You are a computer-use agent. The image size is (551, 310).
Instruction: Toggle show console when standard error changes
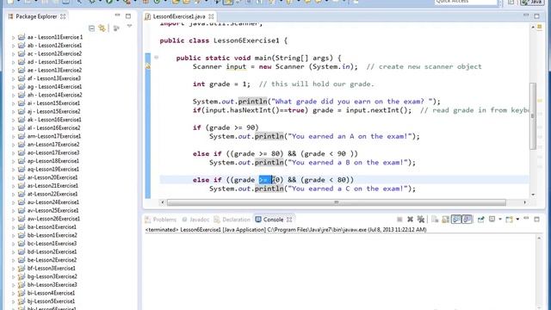(x=467, y=220)
